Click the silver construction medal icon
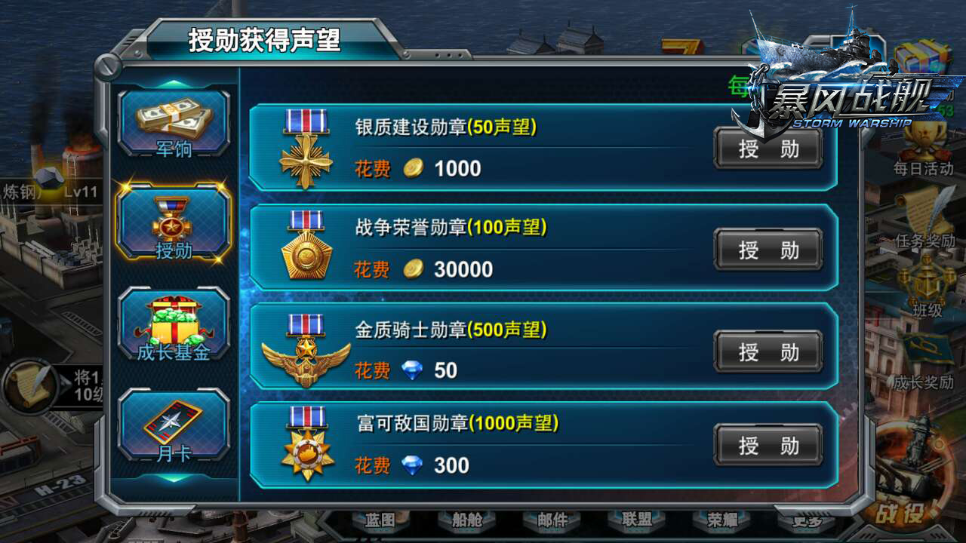Screen dimensions: 966x543 [306, 149]
